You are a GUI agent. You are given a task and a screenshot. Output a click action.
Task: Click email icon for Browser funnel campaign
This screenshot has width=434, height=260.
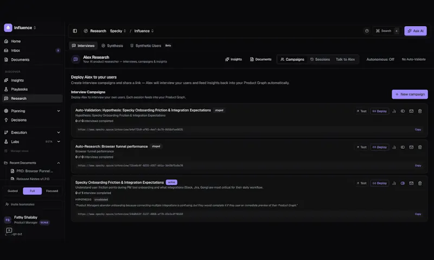[x=411, y=147]
